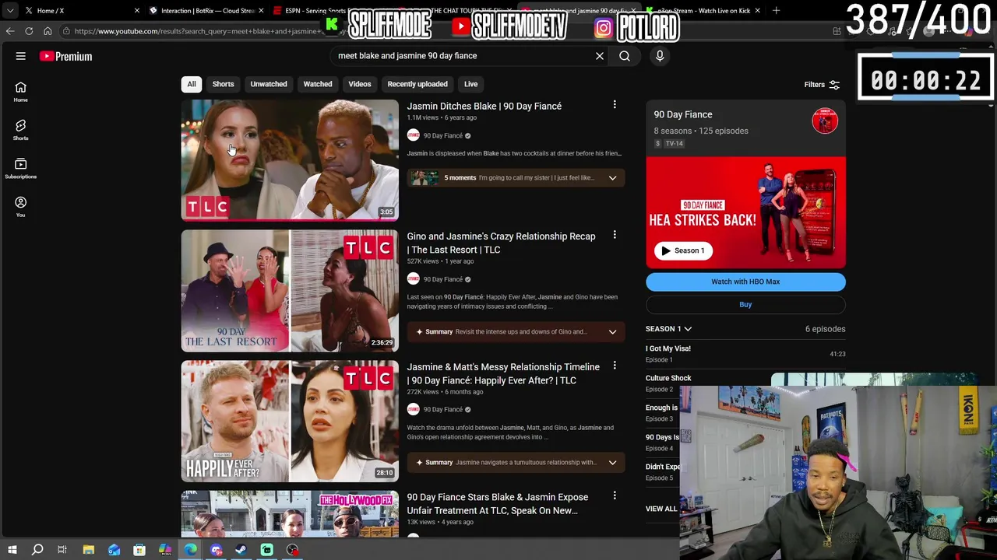Click the magnifier search button
Image resolution: width=997 pixels, height=560 pixels.
[625, 56]
